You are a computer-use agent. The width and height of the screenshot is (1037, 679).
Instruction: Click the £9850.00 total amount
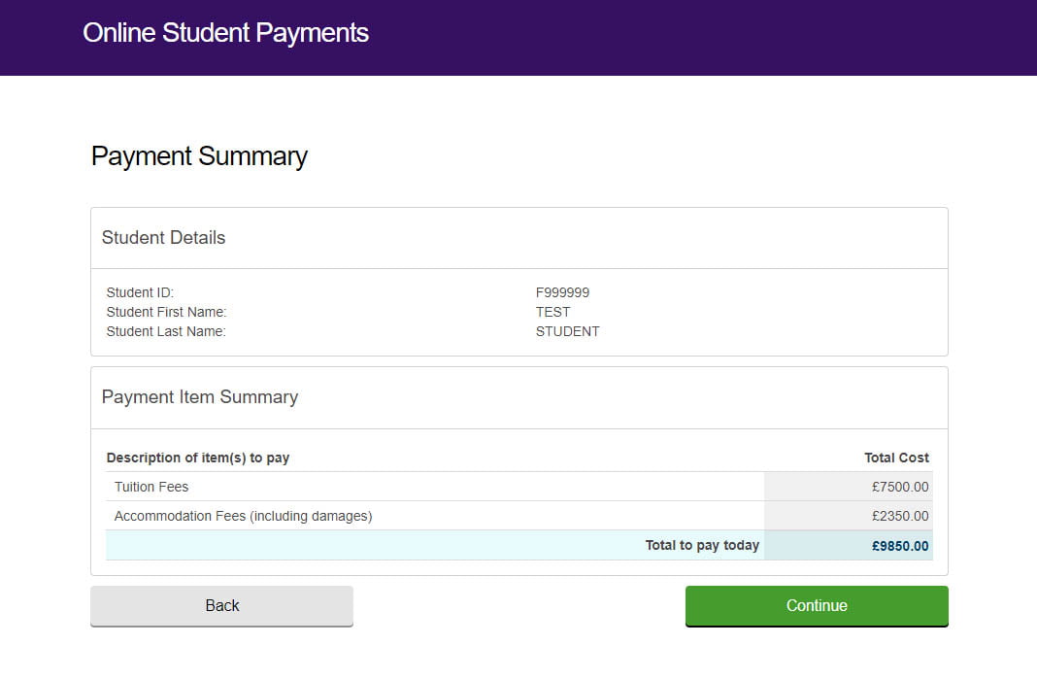click(x=900, y=546)
